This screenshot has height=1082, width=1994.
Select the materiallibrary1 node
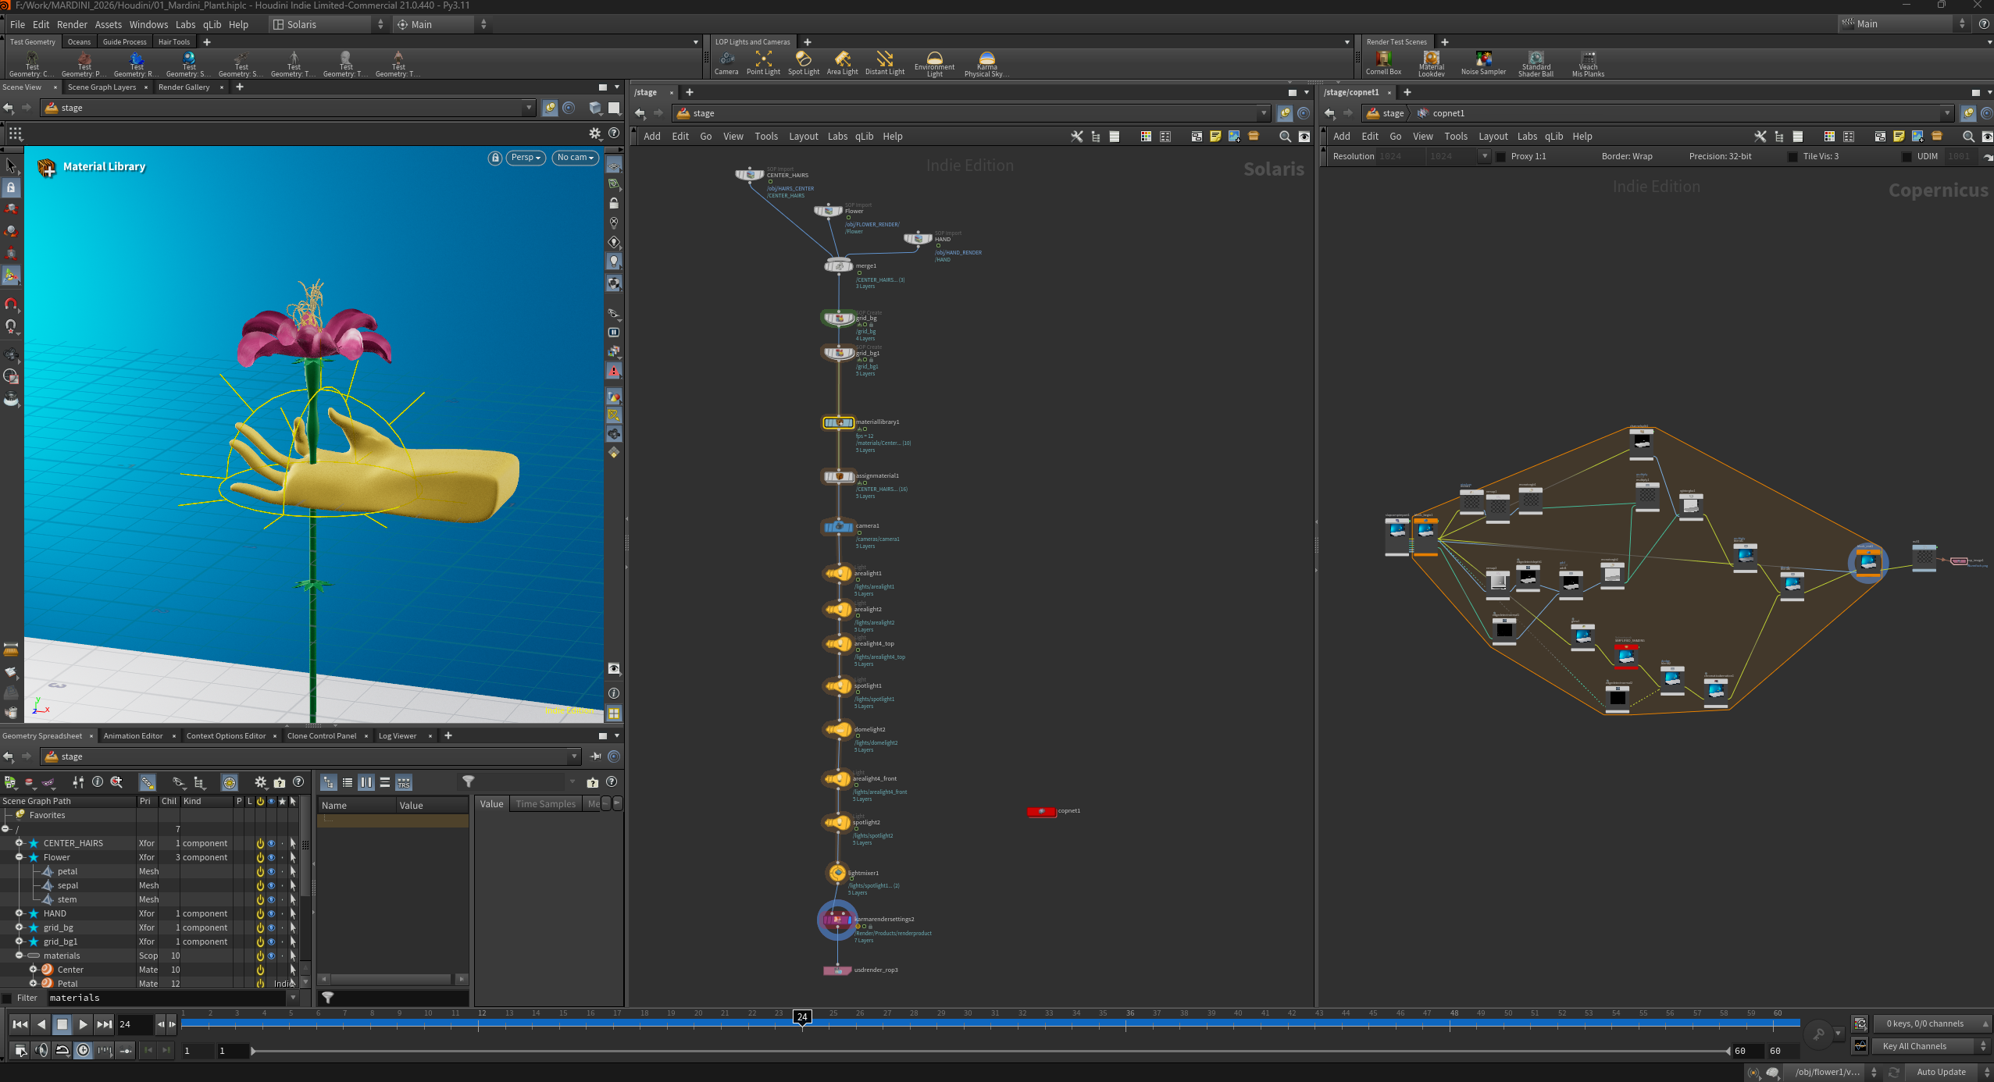[x=838, y=423]
